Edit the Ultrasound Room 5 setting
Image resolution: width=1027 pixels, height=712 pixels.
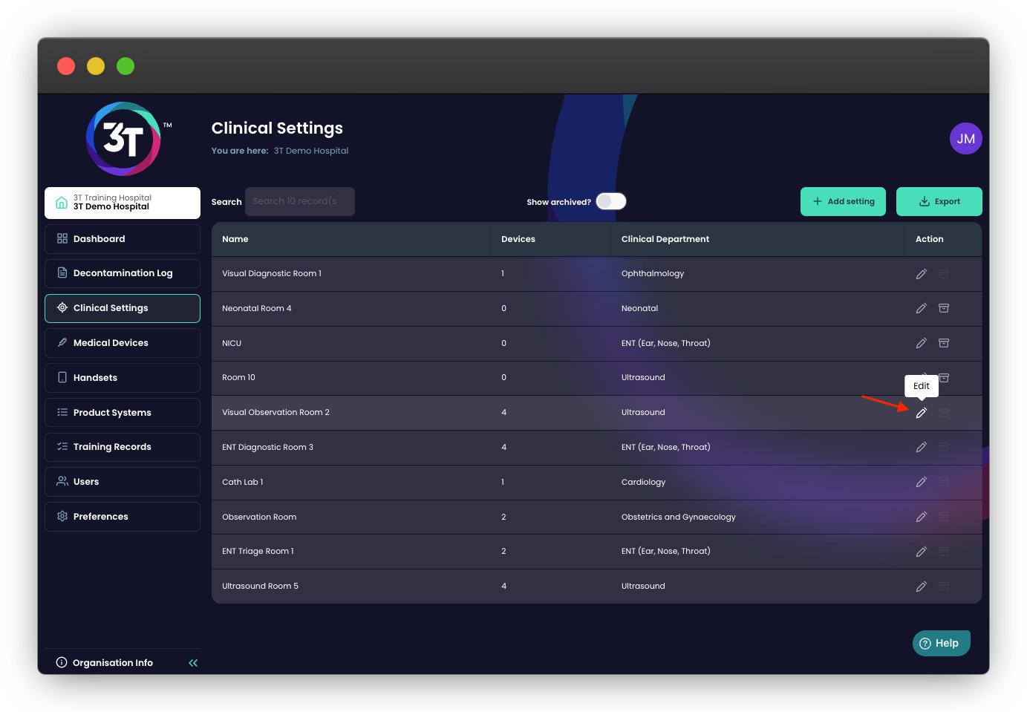click(x=921, y=587)
